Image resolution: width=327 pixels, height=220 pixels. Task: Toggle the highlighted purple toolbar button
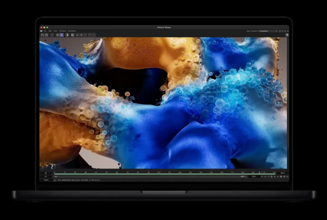tap(62, 35)
